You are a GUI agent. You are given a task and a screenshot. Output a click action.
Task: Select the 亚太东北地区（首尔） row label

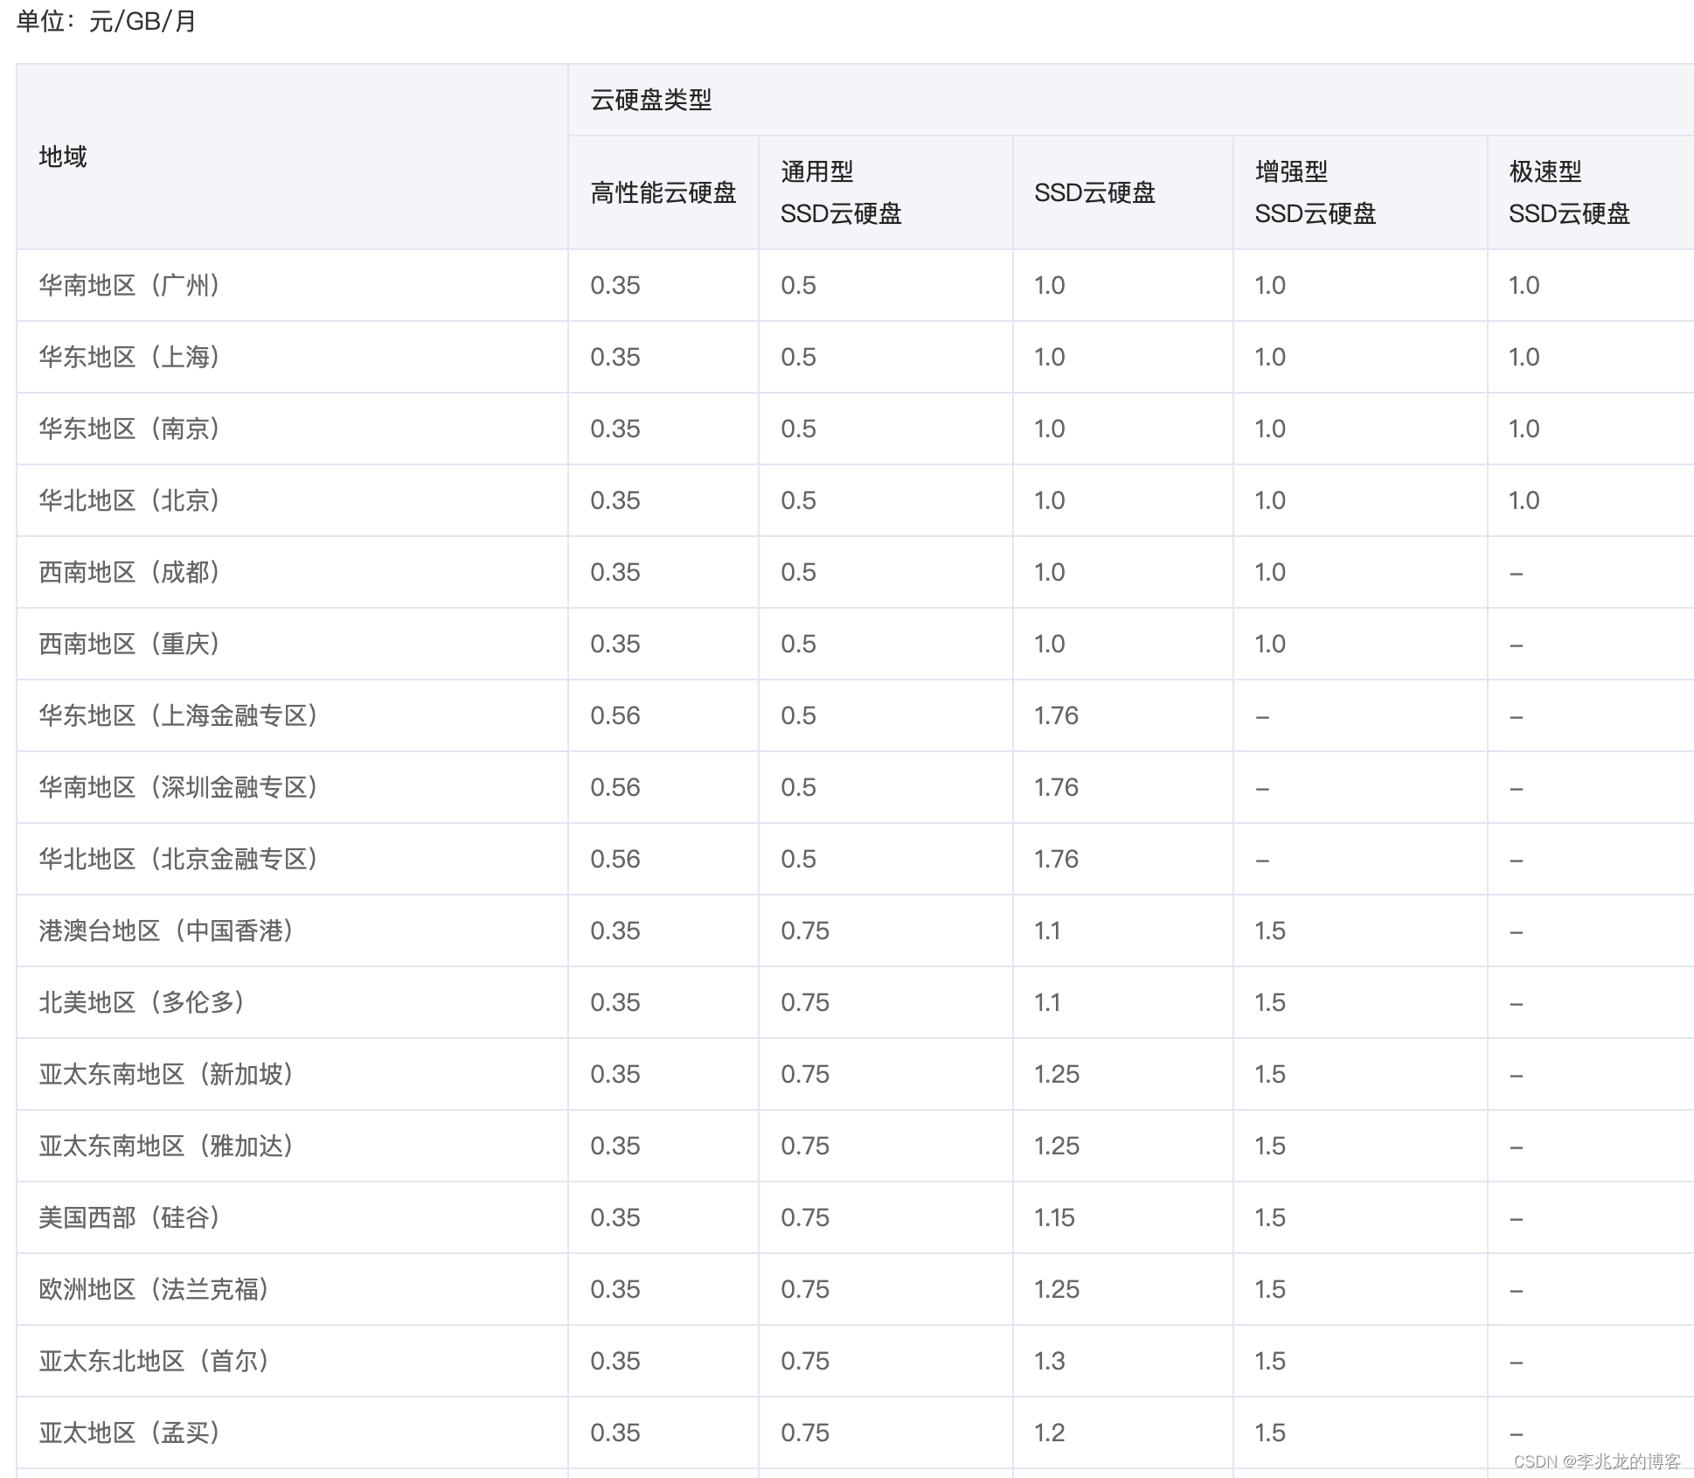click(x=154, y=1361)
